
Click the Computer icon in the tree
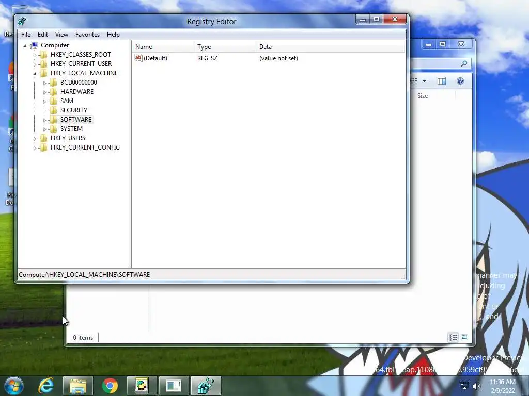pyautogui.click(x=35, y=45)
